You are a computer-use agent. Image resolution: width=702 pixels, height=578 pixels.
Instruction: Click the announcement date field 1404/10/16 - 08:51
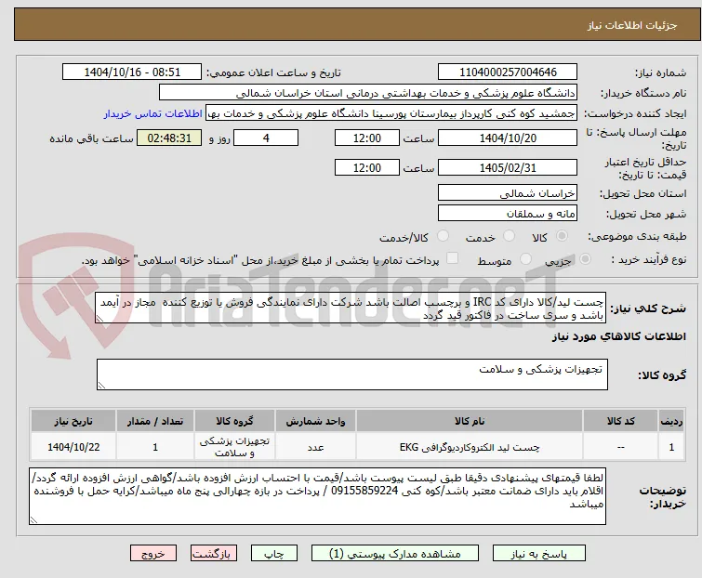(x=132, y=72)
